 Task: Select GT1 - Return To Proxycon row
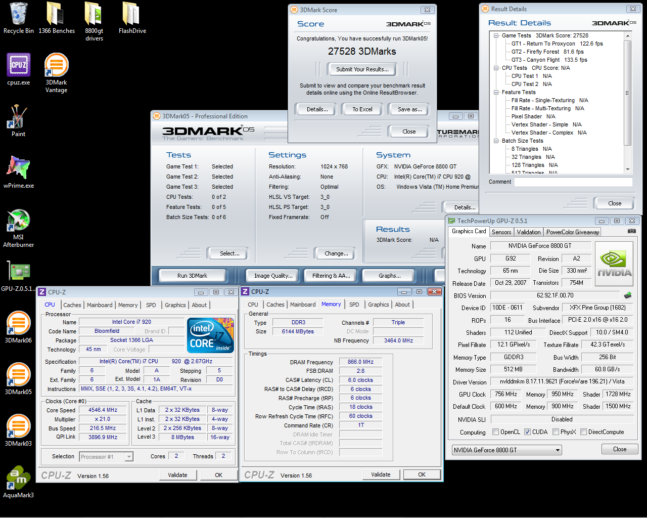coord(557,44)
